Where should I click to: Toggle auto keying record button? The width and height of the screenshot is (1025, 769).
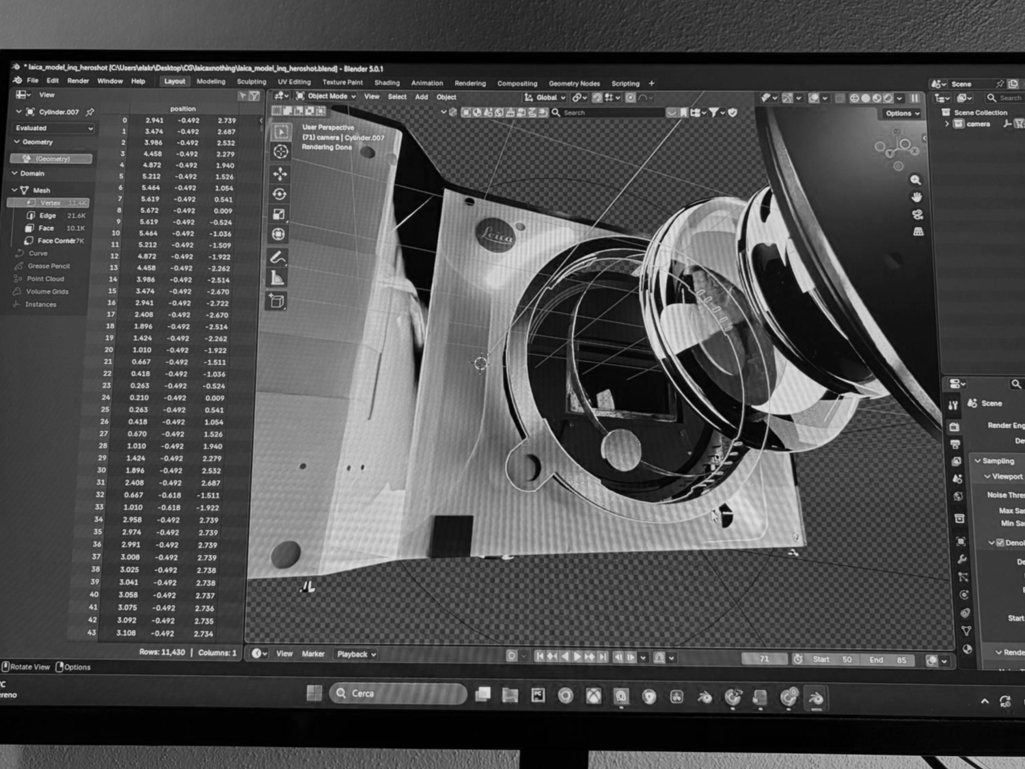click(511, 656)
